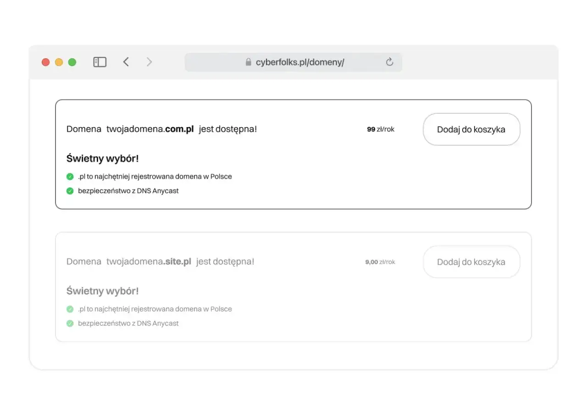This screenshot has height=407, width=587.
Task: Click the twojadomena.site.pl domain name text
Action: coord(149,261)
